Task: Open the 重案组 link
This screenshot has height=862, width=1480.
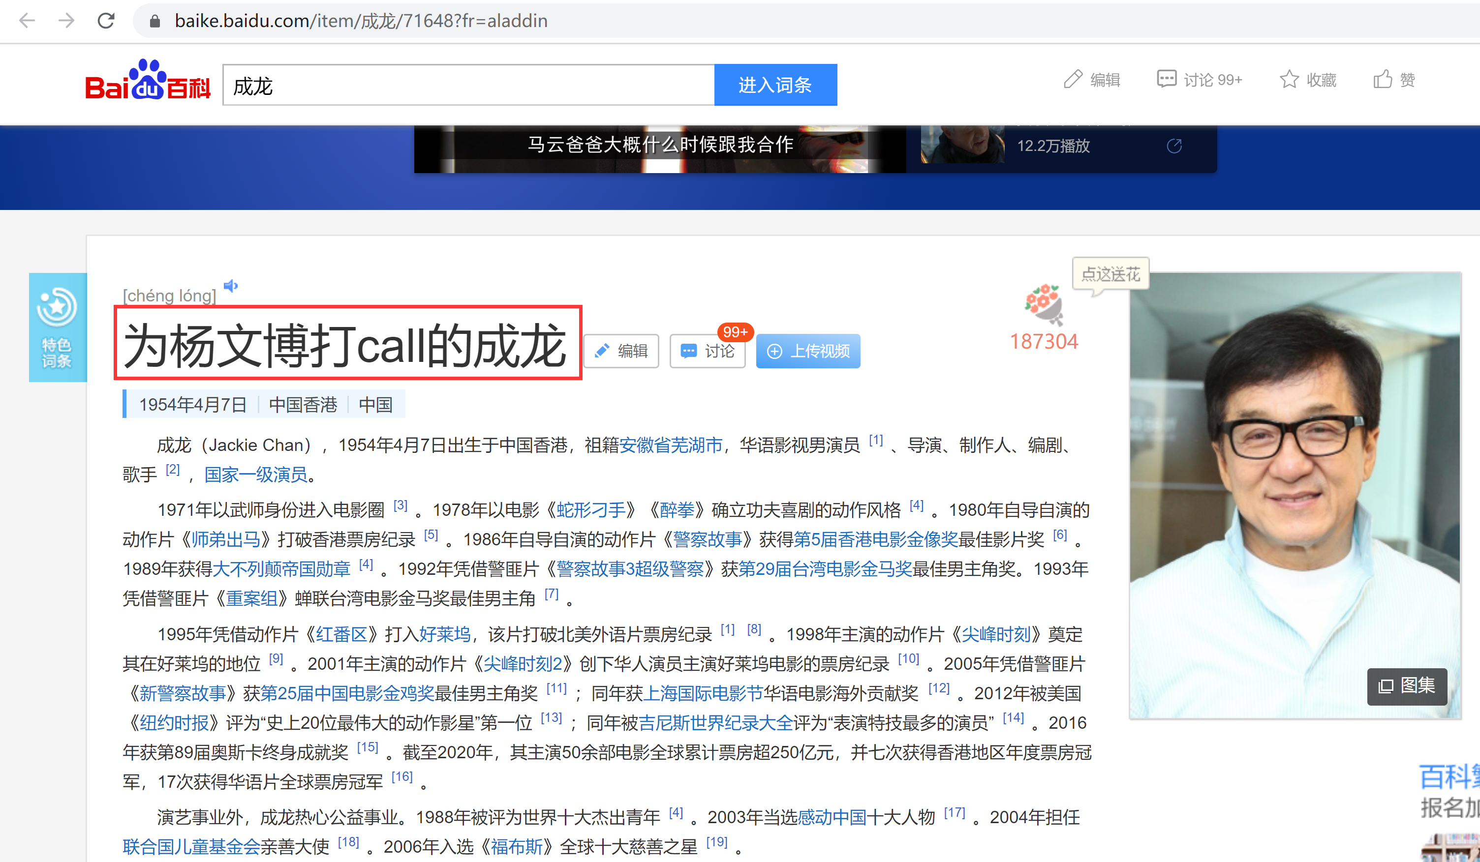Action: pos(252,598)
